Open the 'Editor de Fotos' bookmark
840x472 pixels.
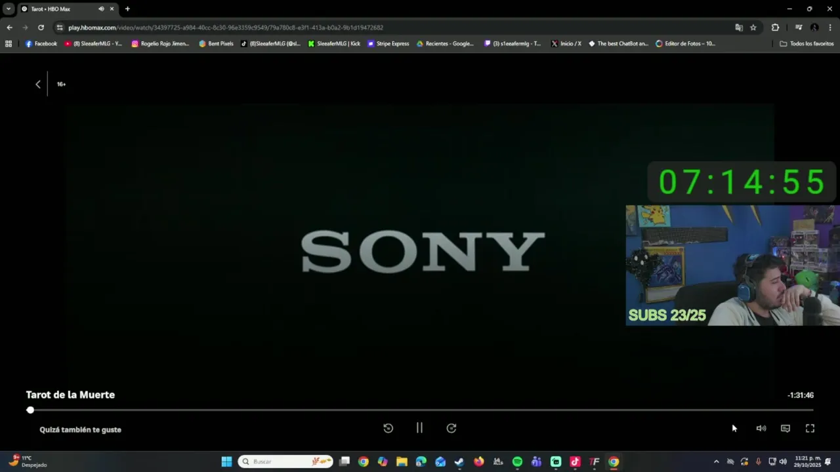[685, 44]
